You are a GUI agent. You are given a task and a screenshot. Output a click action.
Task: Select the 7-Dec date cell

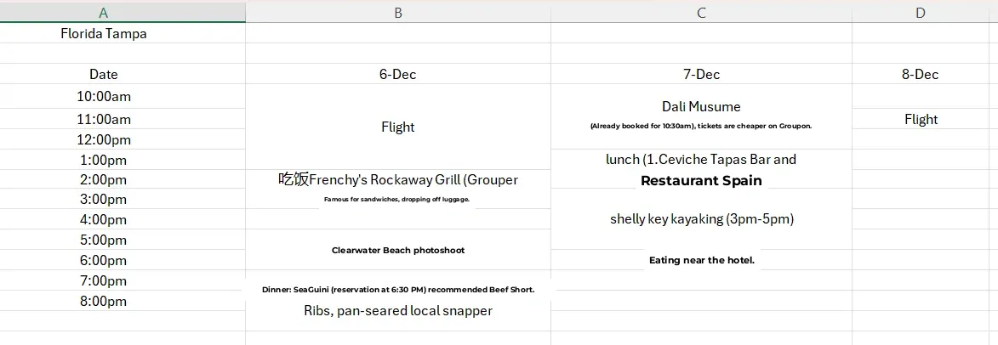pyautogui.click(x=701, y=75)
